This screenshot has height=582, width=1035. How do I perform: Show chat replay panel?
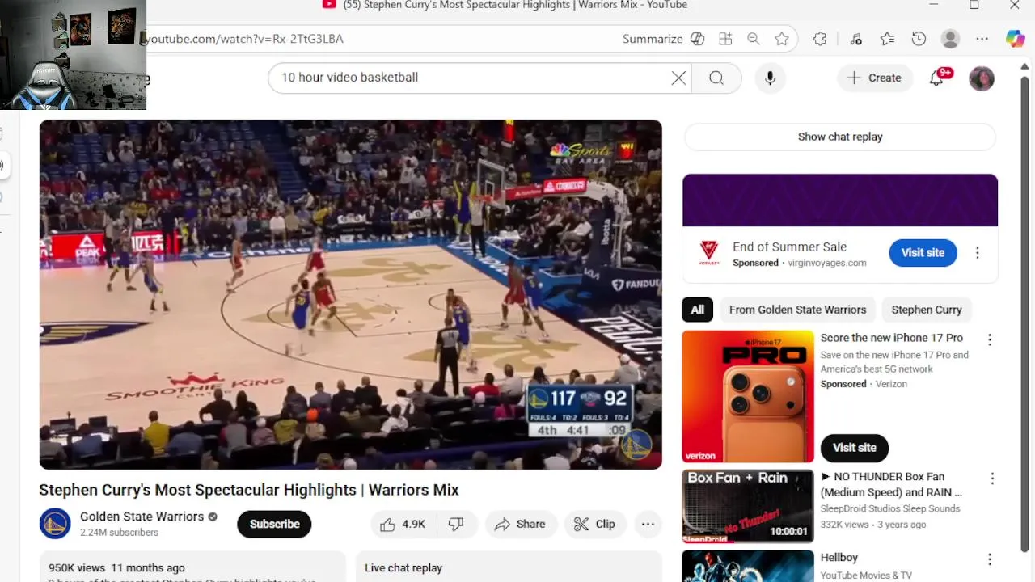tap(840, 137)
